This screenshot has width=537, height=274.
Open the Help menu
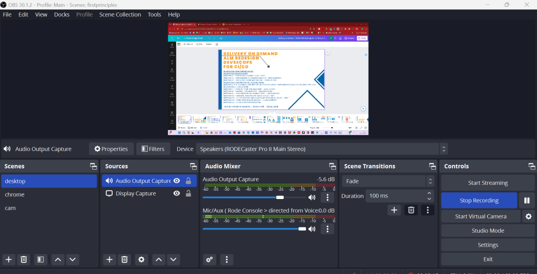[x=174, y=14]
